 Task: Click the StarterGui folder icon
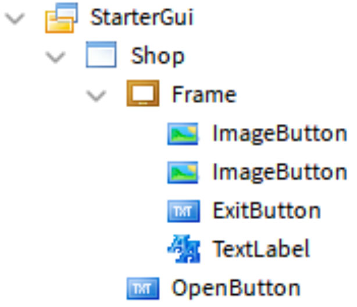62,18
